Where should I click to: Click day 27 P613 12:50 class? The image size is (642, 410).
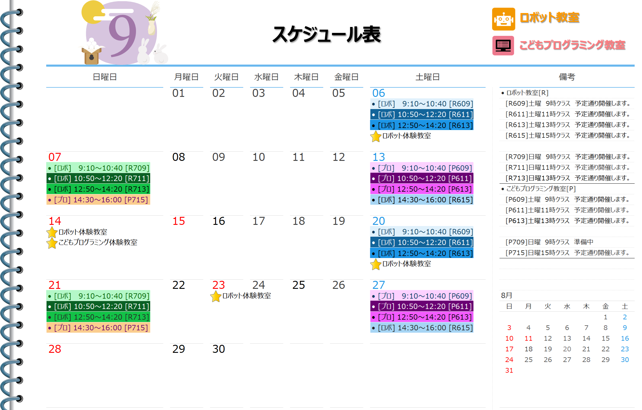422,317
